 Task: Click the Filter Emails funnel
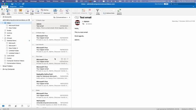[98, 12]
